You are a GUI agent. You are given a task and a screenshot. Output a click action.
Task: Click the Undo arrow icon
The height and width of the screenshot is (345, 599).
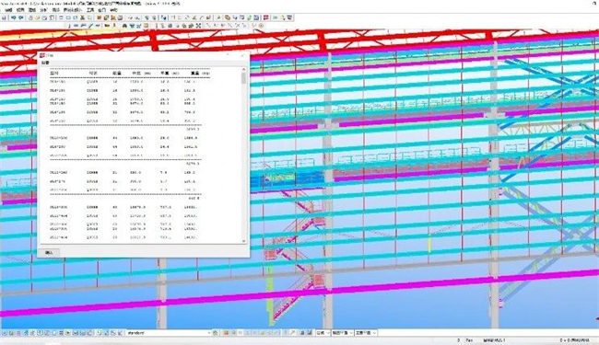click(x=14, y=17)
